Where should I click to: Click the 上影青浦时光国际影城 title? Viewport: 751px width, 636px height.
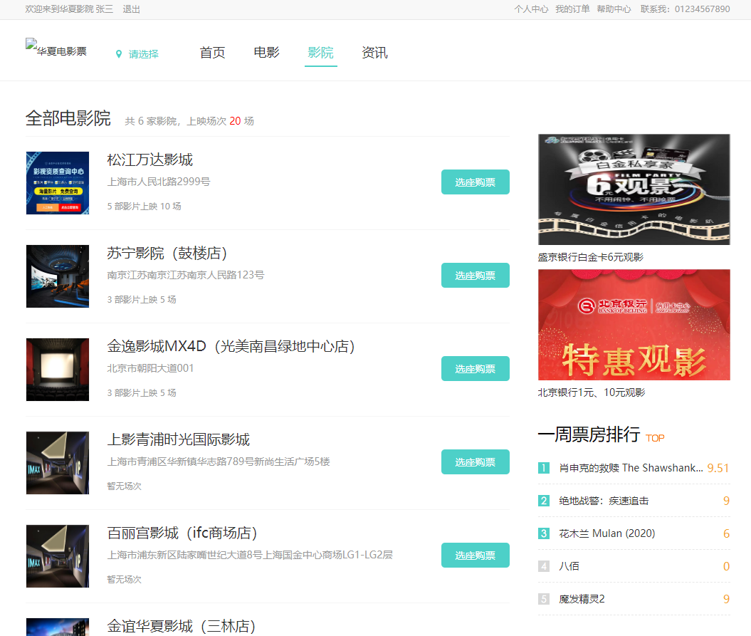click(x=178, y=439)
